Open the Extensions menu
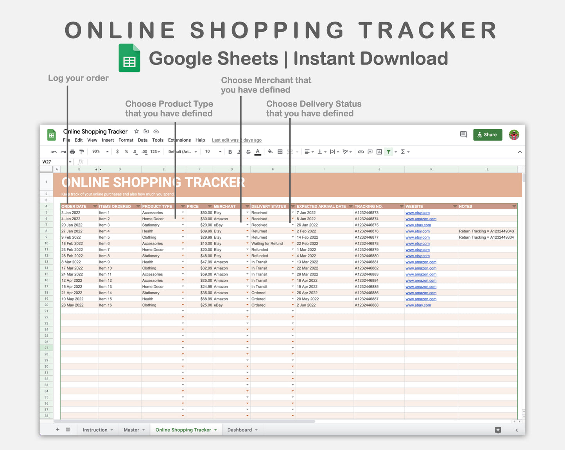The width and height of the screenshot is (565, 450). coord(179,140)
